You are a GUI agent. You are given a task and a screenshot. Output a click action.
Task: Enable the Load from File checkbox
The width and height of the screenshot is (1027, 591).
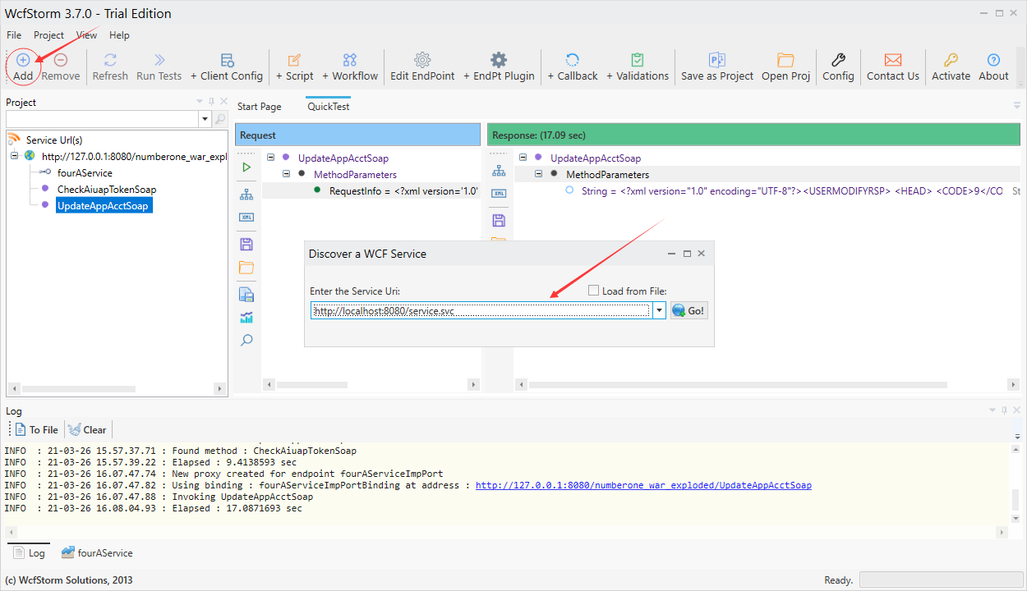coord(593,289)
